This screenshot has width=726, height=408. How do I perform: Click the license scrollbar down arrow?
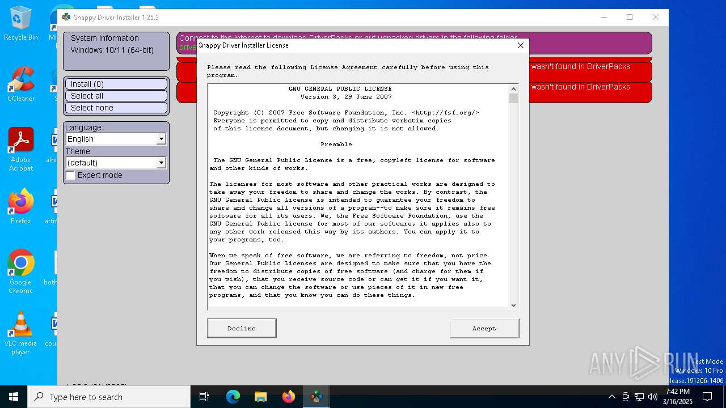pos(513,305)
